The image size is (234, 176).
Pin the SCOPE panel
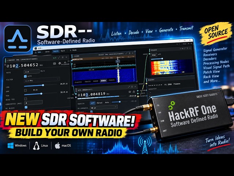(129, 53)
